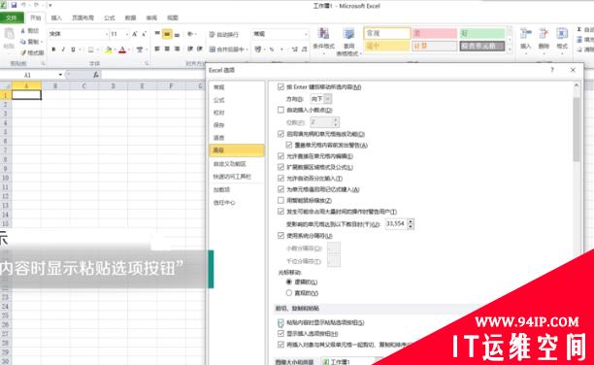Toggle extend data range formats and formulas checkbox

coord(280,167)
